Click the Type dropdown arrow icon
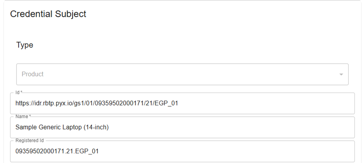Image resolution: width=363 pixels, height=163 pixels. tap(341, 74)
